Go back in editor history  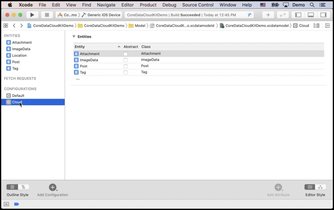(x=14, y=26)
